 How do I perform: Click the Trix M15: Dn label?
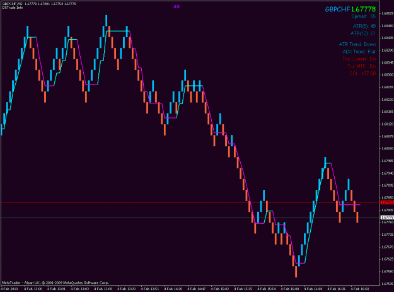coord(362,66)
